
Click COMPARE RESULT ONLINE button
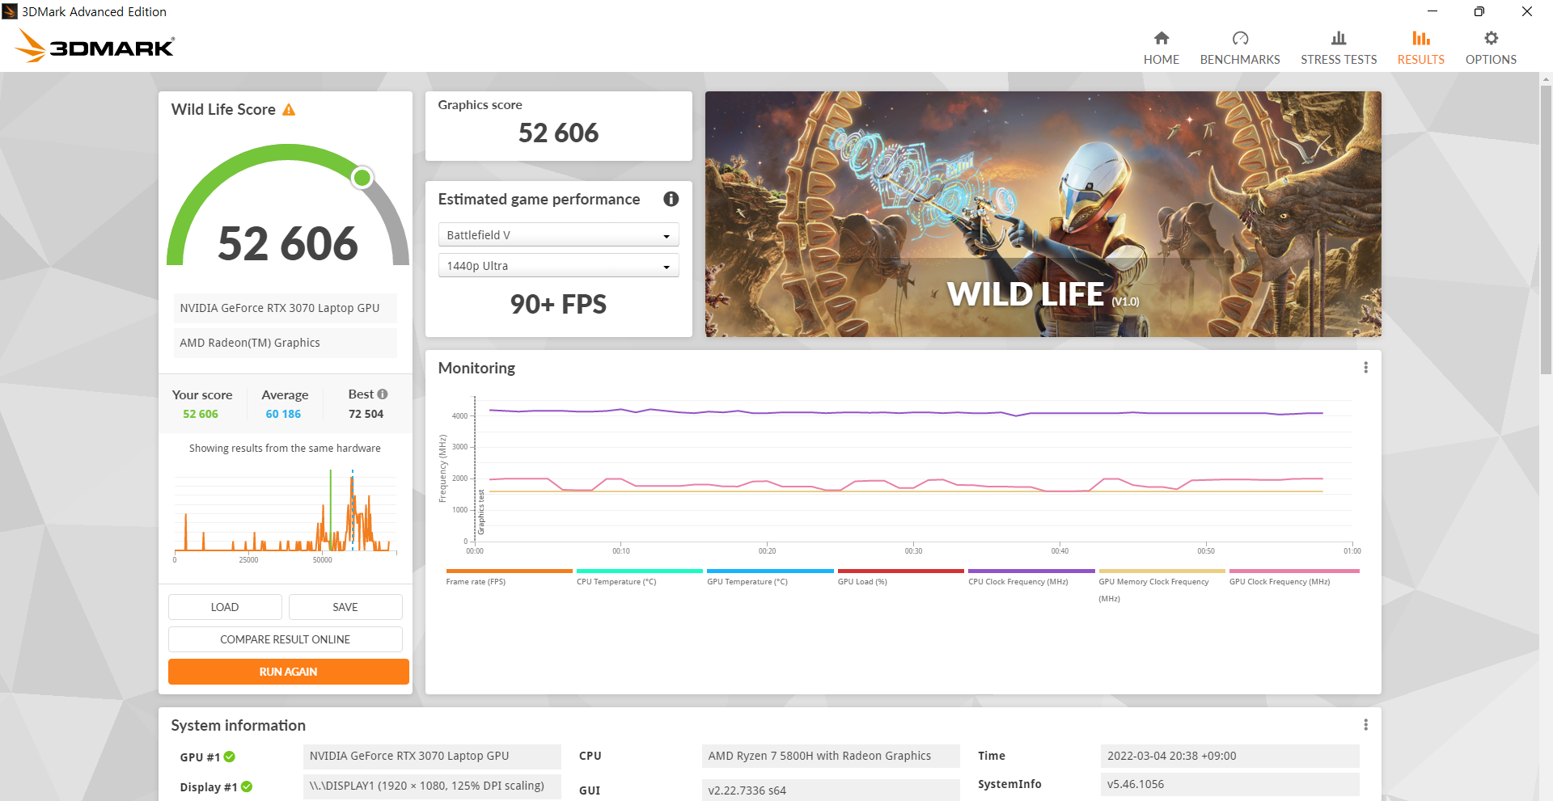pos(285,639)
